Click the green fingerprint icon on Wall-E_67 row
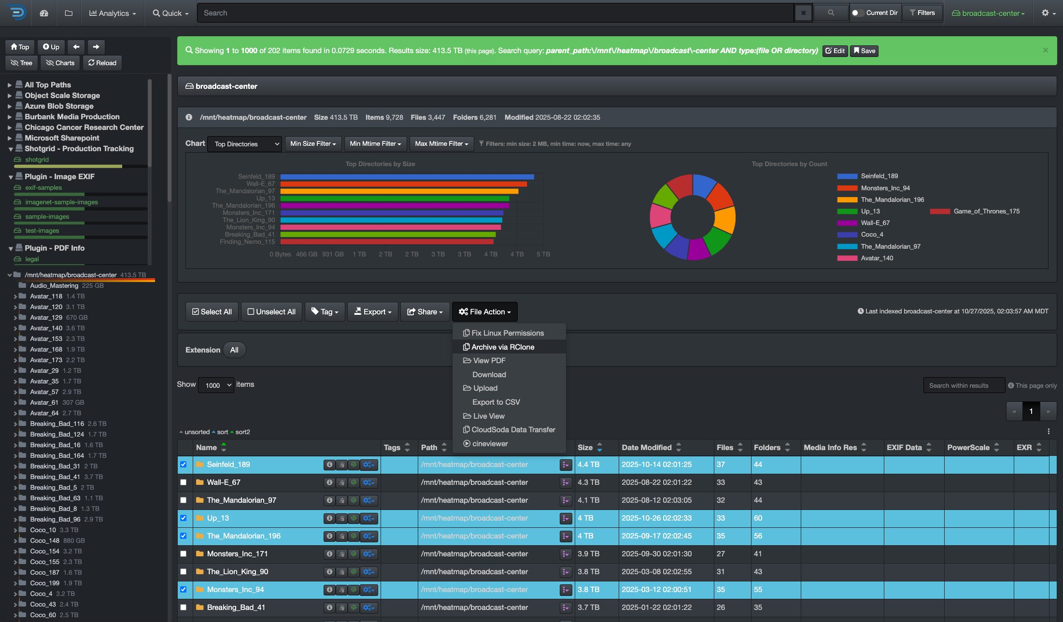The height and width of the screenshot is (622, 1063). [x=354, y=482]
